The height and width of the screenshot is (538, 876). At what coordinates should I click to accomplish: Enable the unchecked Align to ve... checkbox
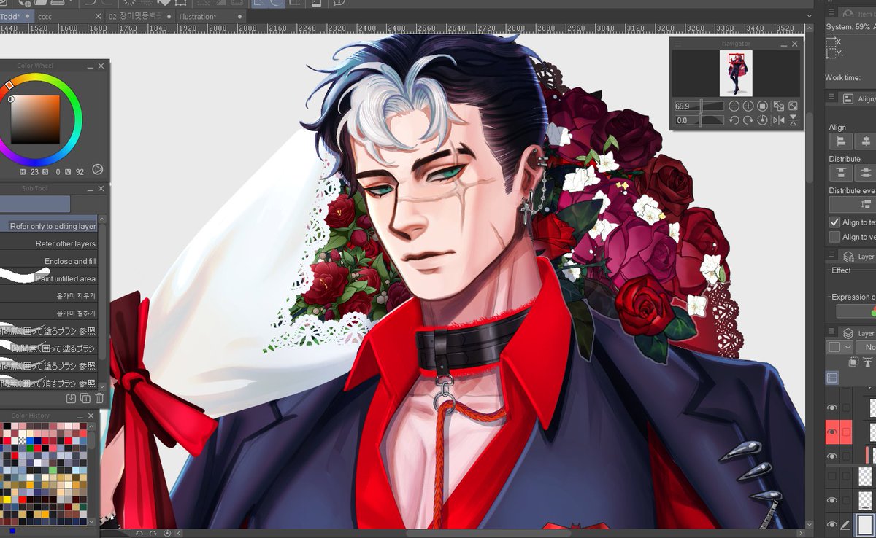834,237
